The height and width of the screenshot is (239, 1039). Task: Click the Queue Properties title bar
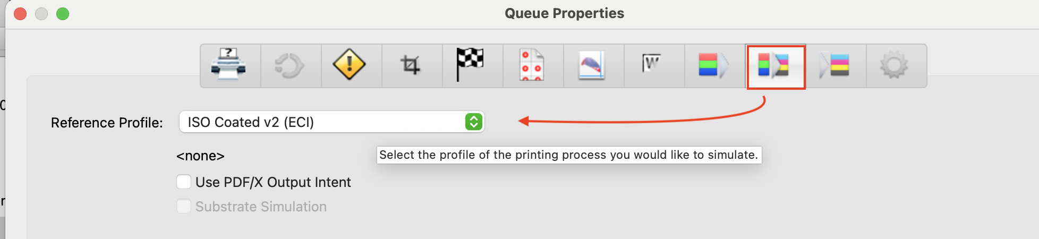point(564,13)
